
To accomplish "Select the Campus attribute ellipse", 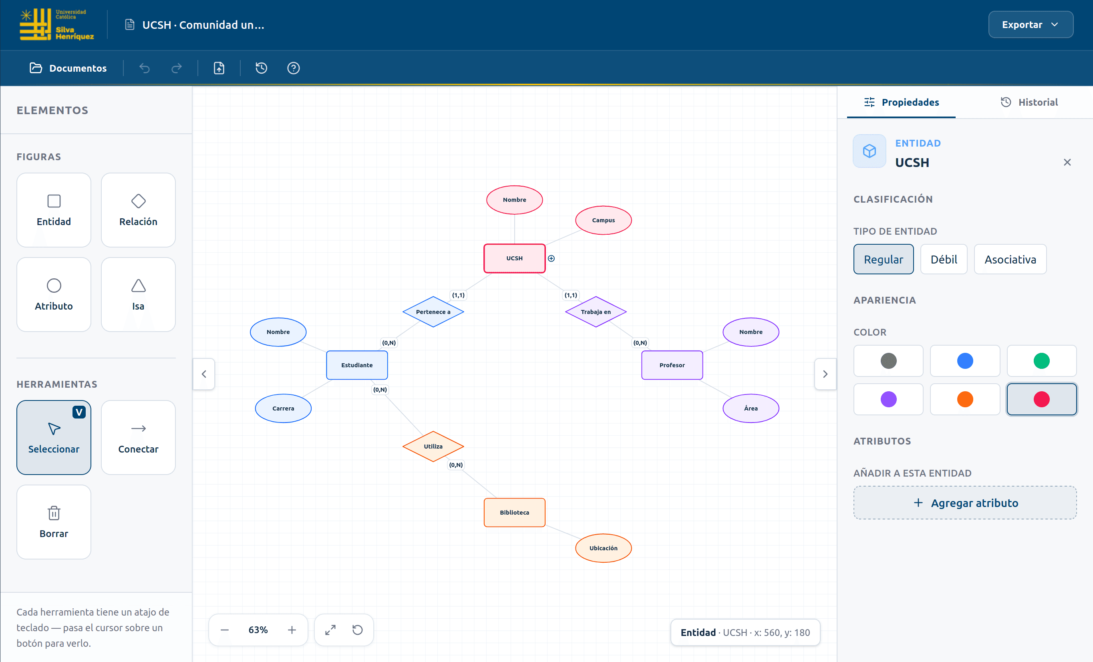I will click(603, 220).
